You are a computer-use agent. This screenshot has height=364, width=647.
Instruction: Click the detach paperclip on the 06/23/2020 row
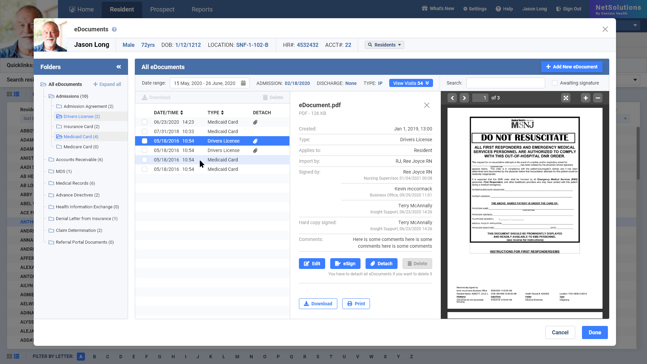255,122
